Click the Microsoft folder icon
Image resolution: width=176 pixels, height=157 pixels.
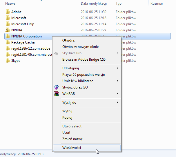[8, 18]
